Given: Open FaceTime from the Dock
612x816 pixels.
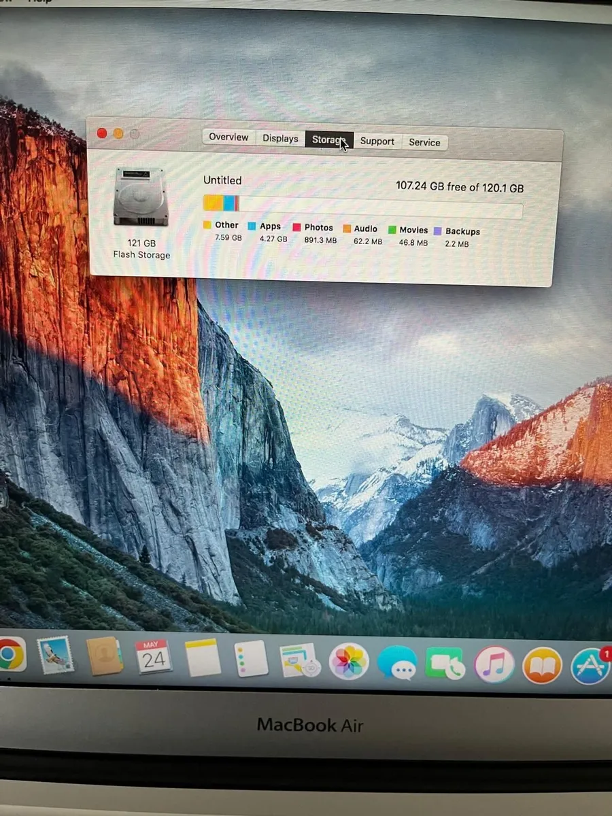Looking at the screenshot, I should coord(445,664).
